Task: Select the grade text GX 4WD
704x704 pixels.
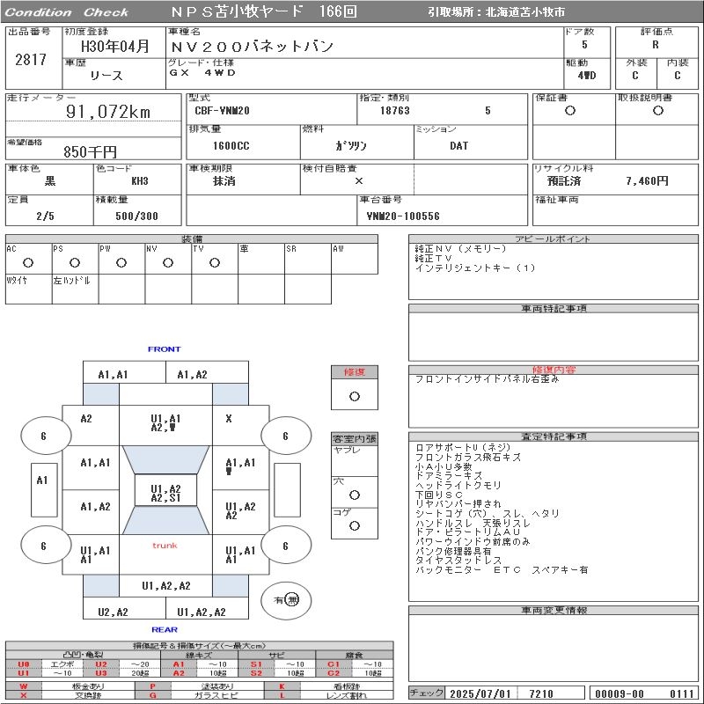Action: point(202,73)
